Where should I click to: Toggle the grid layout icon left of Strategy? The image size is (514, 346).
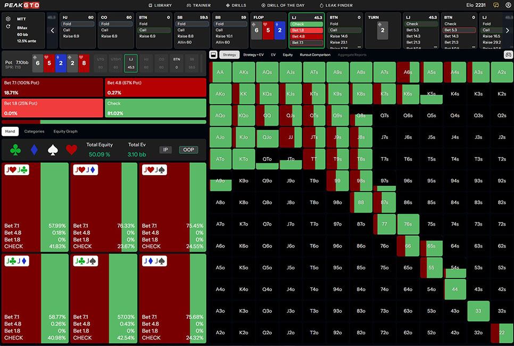[213, 54]
